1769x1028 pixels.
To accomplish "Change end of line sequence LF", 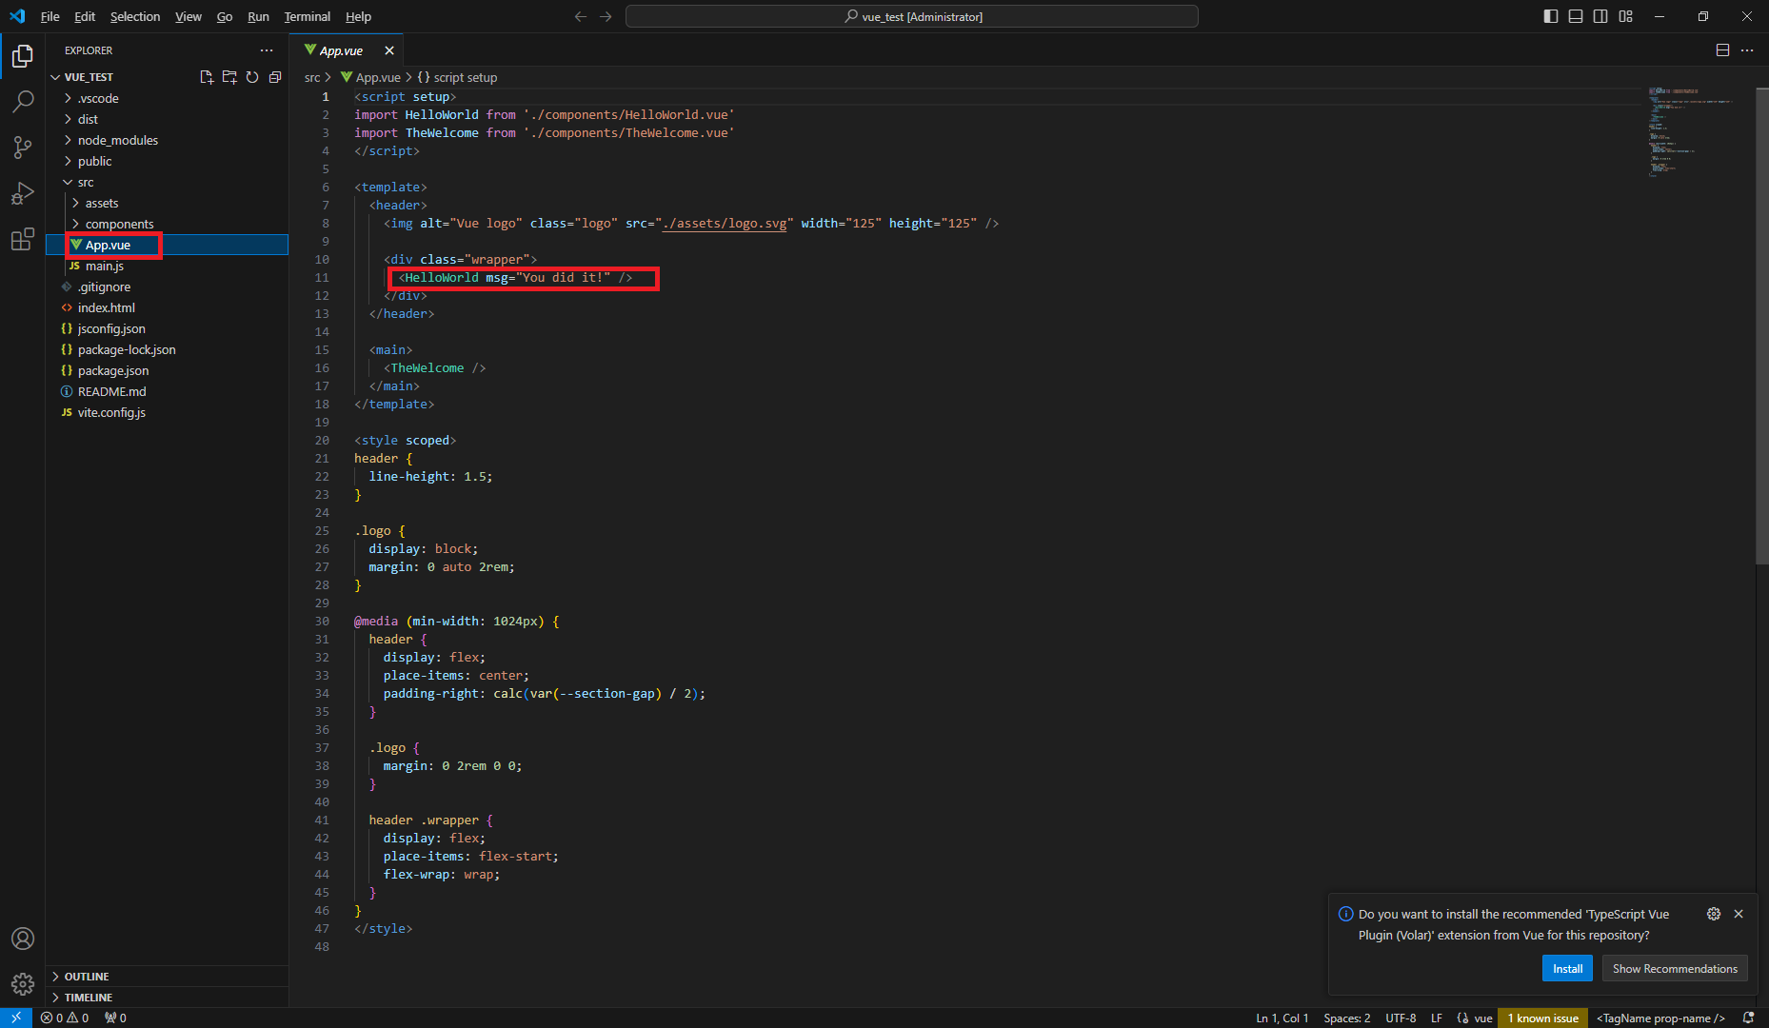I will [x=1437, y=1018].
